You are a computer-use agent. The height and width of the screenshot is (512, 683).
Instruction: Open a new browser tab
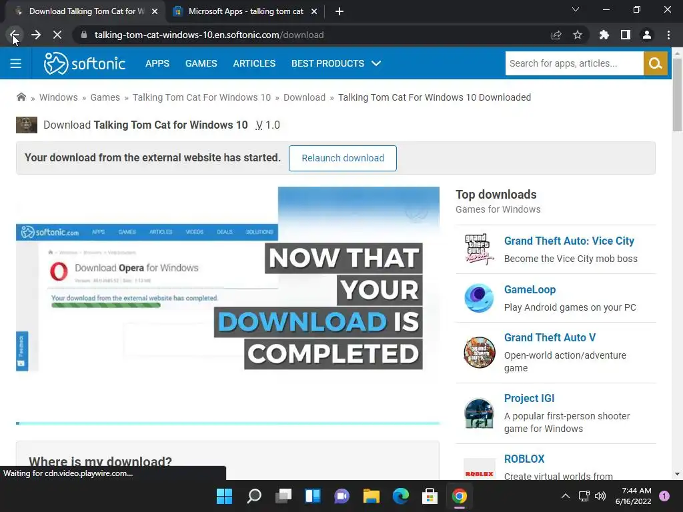point(339,12)
